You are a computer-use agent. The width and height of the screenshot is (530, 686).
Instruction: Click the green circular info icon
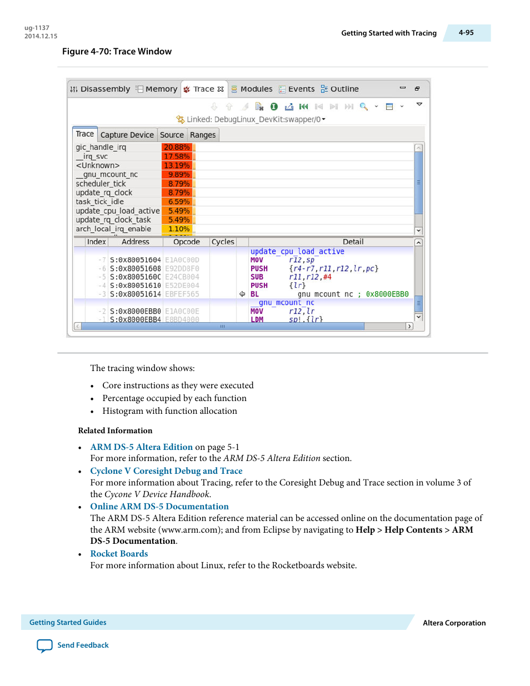click(x=274, y=107)
